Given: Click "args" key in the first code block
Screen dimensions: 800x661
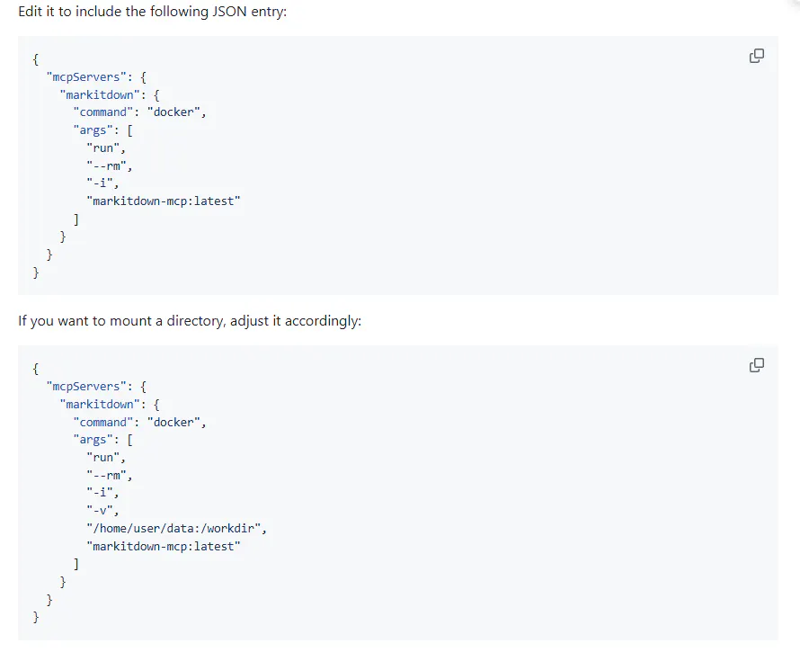Looking at the screenshot, I should point(93,130).
